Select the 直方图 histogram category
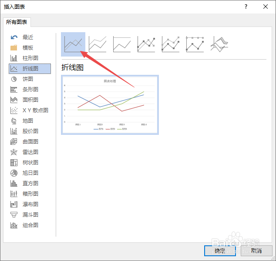Image resolution: width=276 pixels, height=261 pixels. pyautogui.click(x=30, y=183)
